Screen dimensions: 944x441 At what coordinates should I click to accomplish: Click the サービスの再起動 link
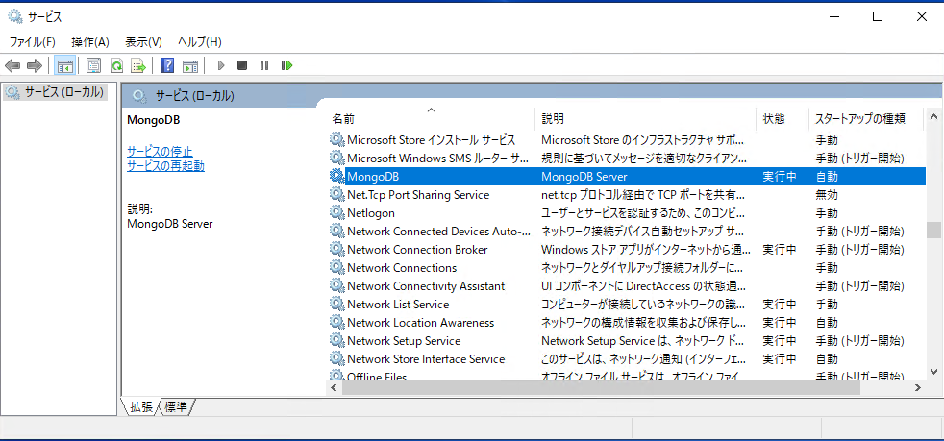(165, 166)
